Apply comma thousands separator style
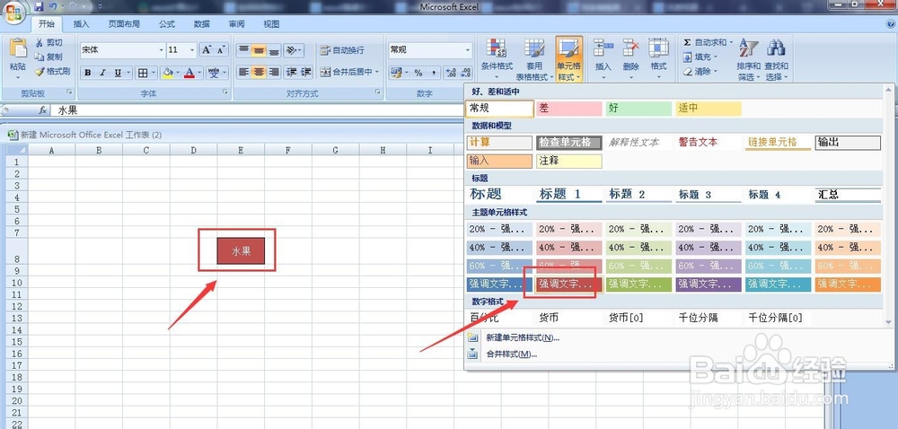This screenshot has height=429, width=898. 434,73
